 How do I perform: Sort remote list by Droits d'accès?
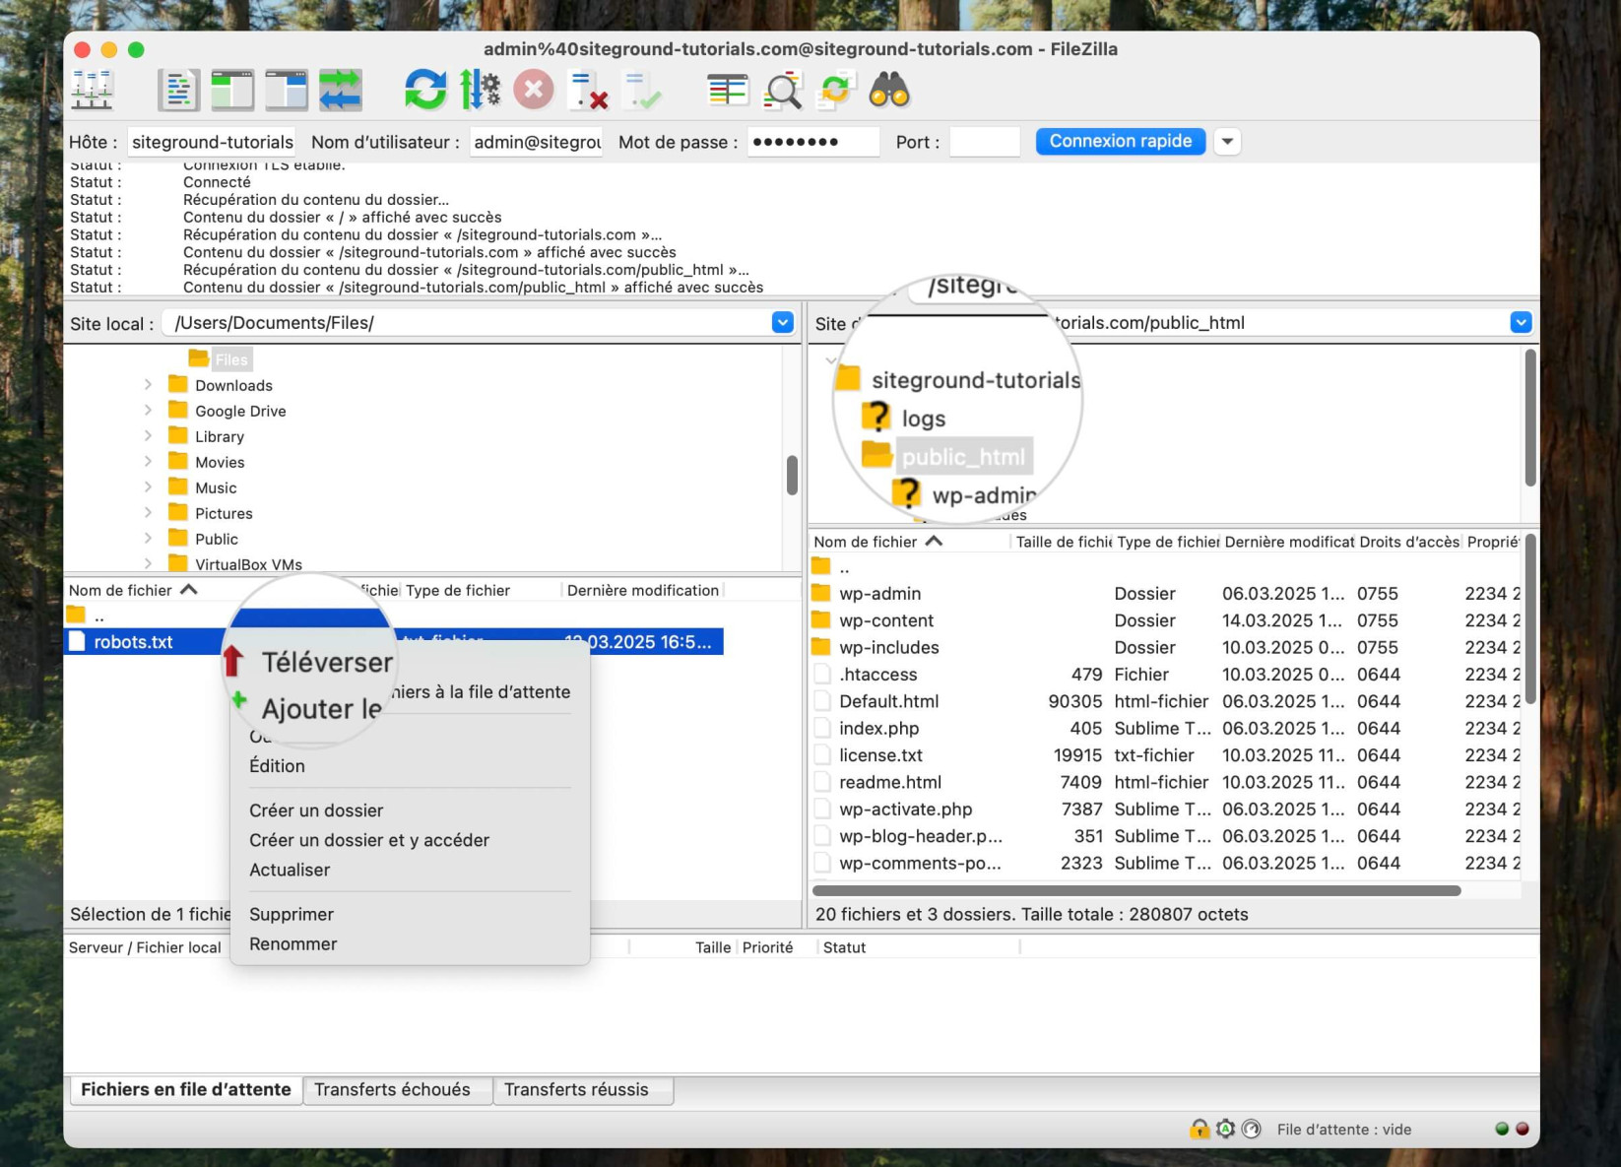[x=1409, y=542]
